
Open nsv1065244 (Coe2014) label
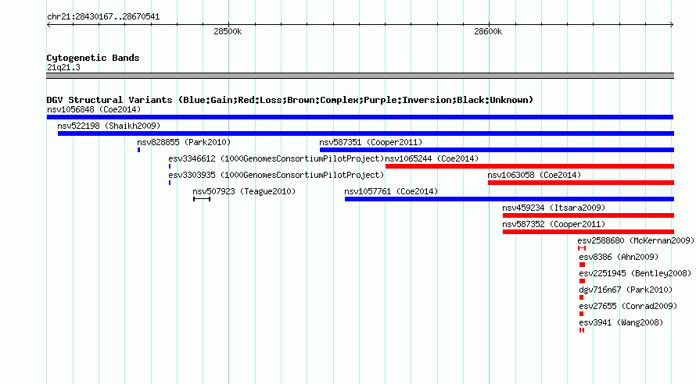coord(432,158)
